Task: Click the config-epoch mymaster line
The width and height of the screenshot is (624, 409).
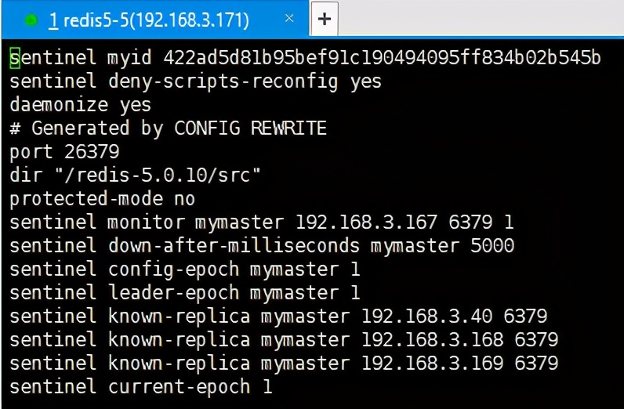Action: [x=184, y=270]
